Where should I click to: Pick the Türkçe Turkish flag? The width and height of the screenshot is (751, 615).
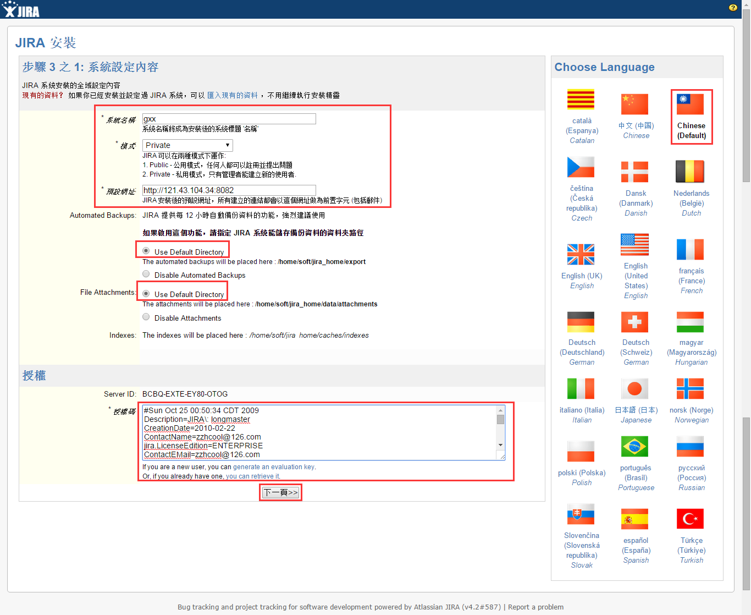point(691,519)
